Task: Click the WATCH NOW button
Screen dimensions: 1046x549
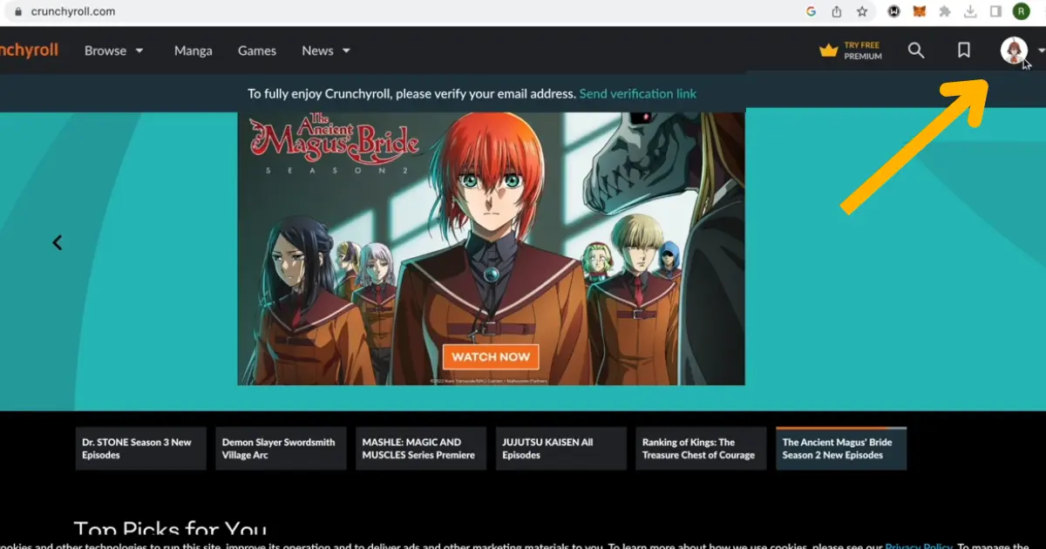Action: tap(491, 356)
